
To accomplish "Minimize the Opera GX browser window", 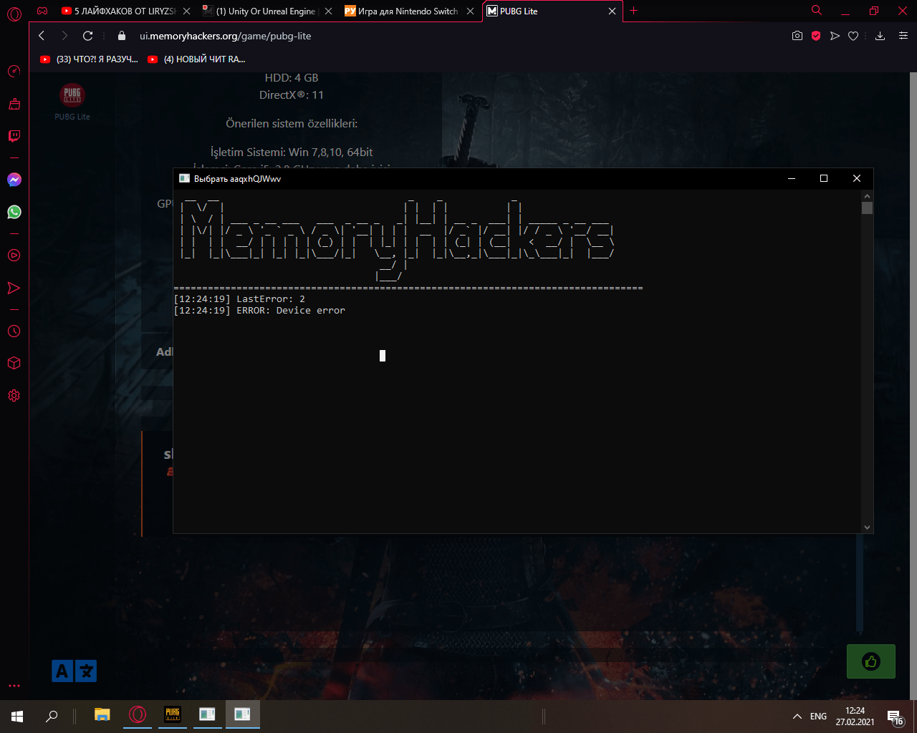I will [x=846, y=11].
